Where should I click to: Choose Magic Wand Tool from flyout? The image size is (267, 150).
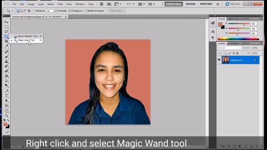26,40
